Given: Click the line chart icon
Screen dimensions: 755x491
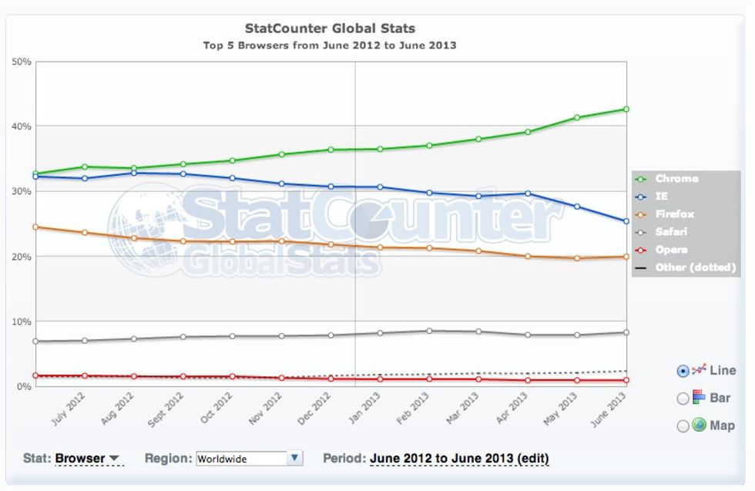Looking at the screenshot, I should tap(700, 370).
